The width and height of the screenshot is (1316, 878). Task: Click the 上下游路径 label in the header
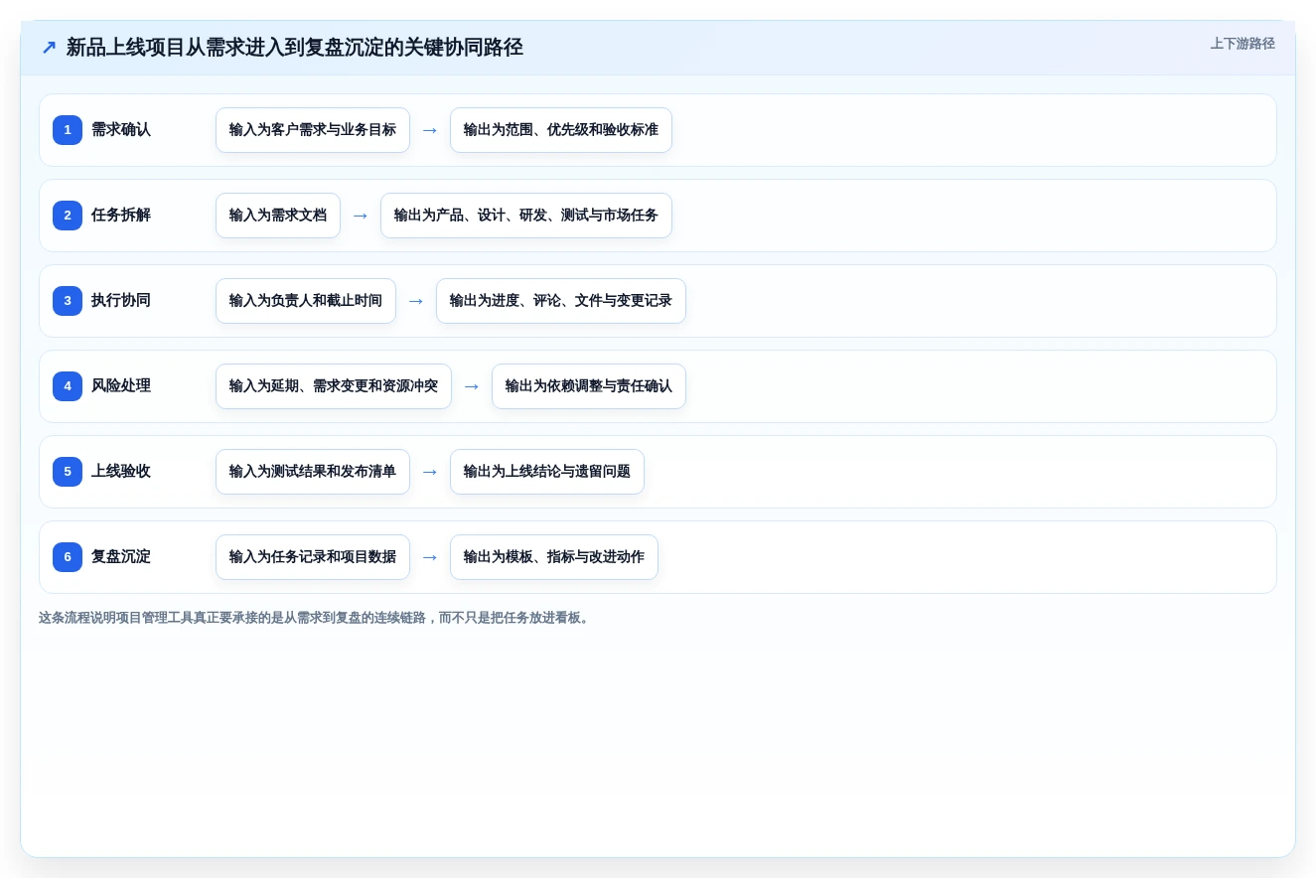(x=1243, y=44)
